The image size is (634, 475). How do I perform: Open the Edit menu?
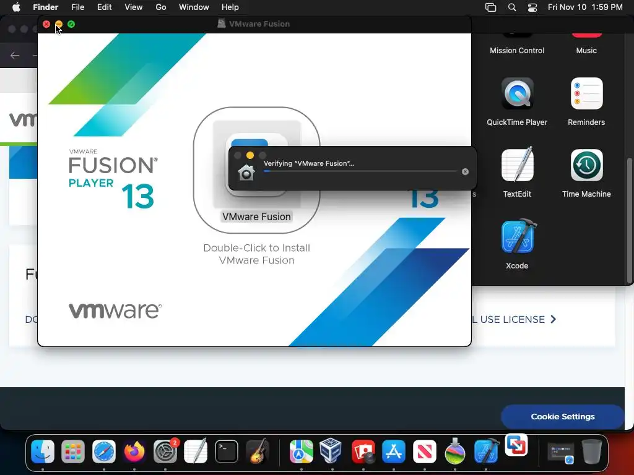[104, 7]
